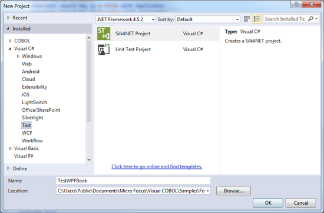The width and height of the screenshot is (324, 213).
Task: Confirm with the OK button
Action: [x=268, y=203]
